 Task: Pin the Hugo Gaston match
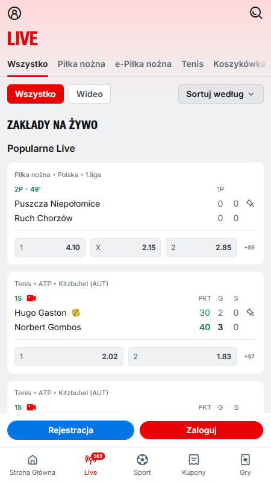[250, 313]
